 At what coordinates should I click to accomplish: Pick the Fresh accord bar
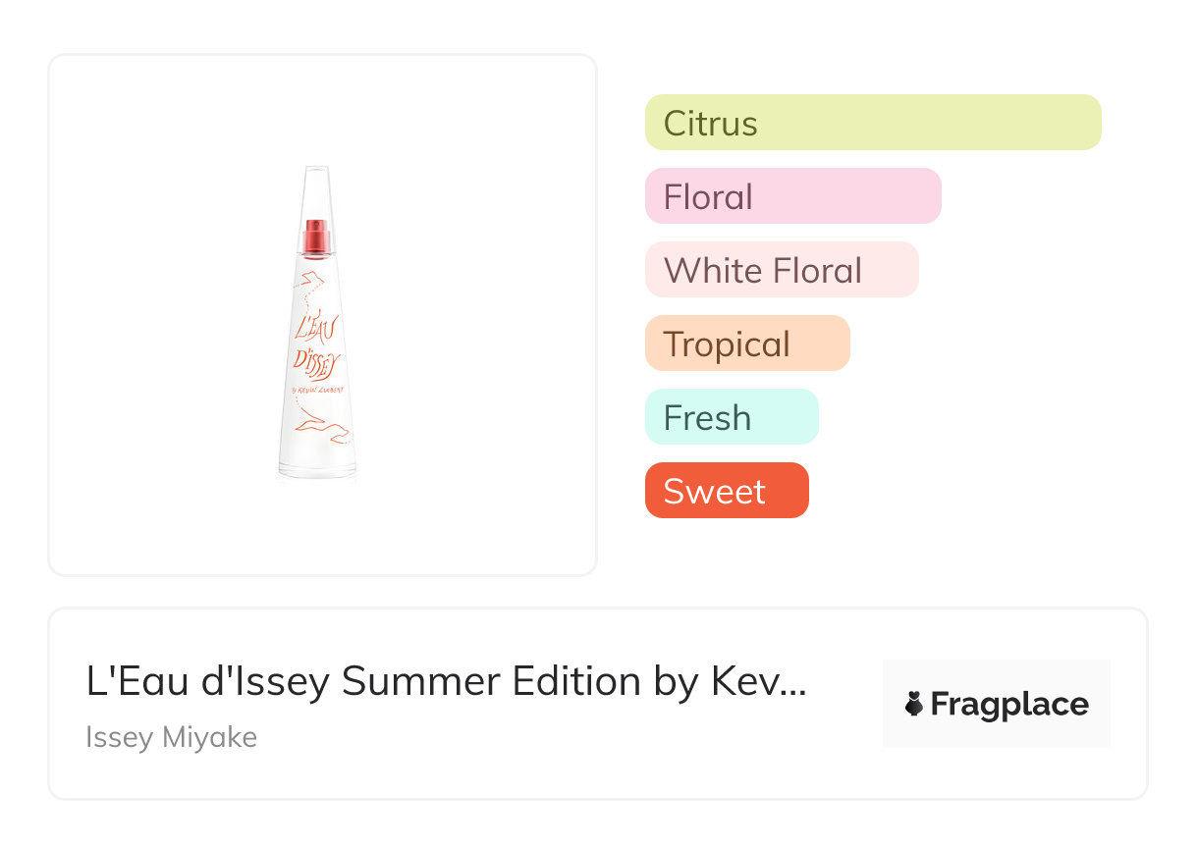[731, 417]
